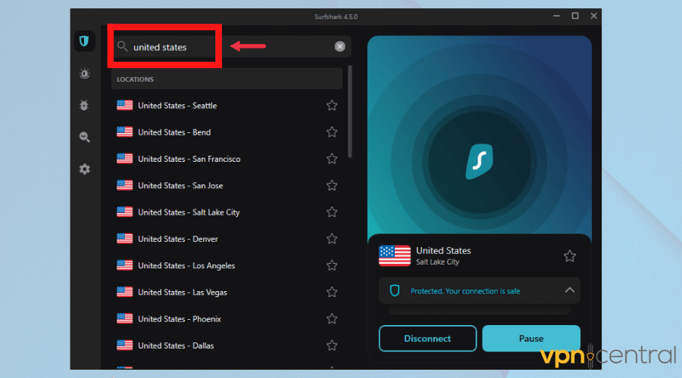The width and height of the screenshot is (682, 378).
Task: Favorite United States - Los Angeles
Action: [332, 265]
